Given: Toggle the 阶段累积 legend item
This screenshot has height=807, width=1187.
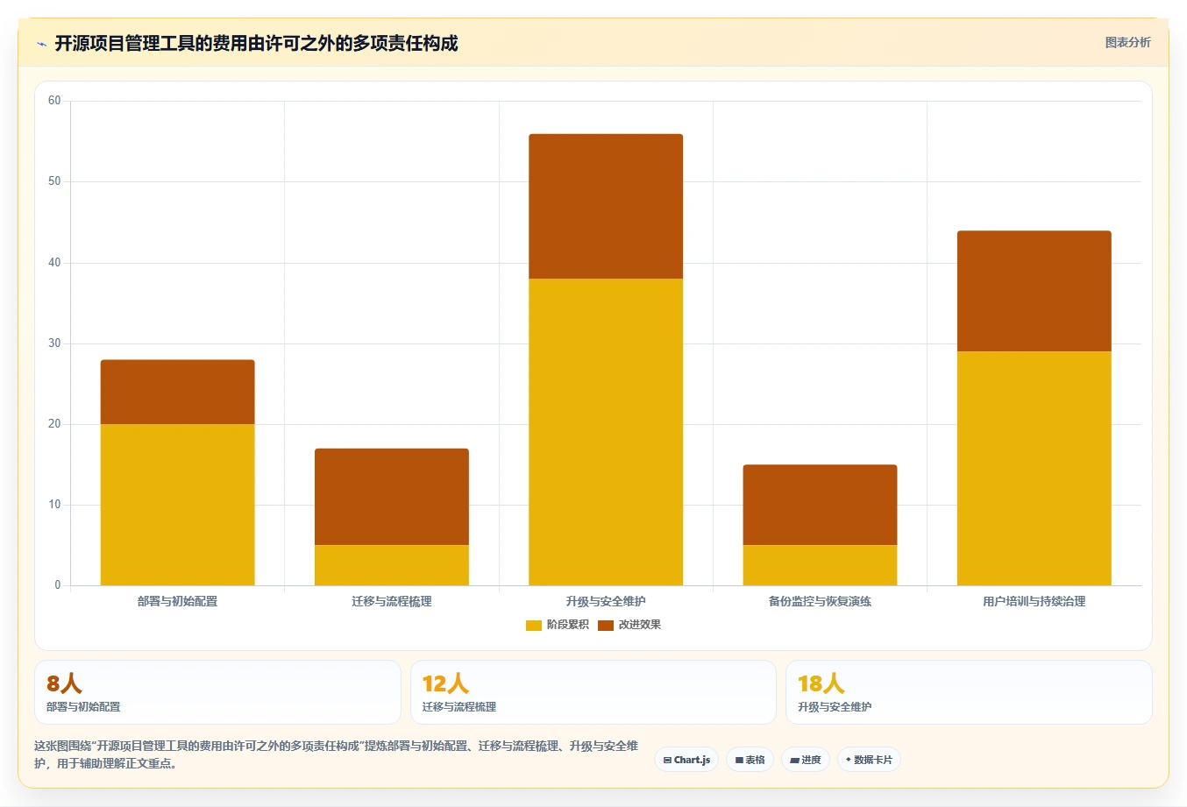Looking at the screenshot, I should (557, 625).
